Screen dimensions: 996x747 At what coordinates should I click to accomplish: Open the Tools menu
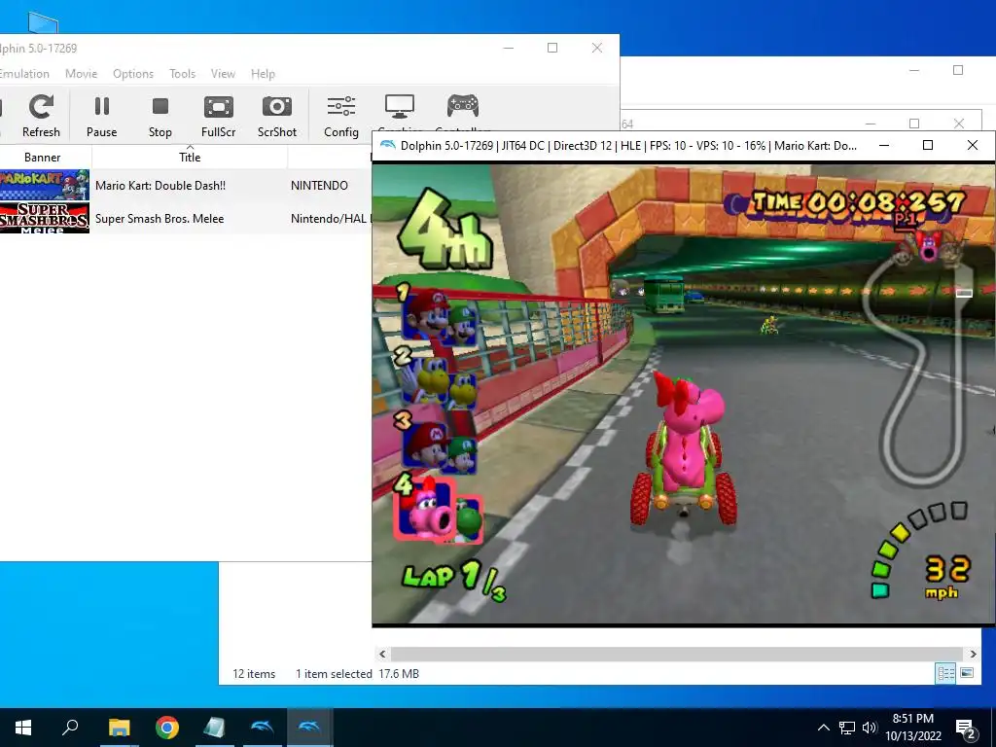pos(182,74)
